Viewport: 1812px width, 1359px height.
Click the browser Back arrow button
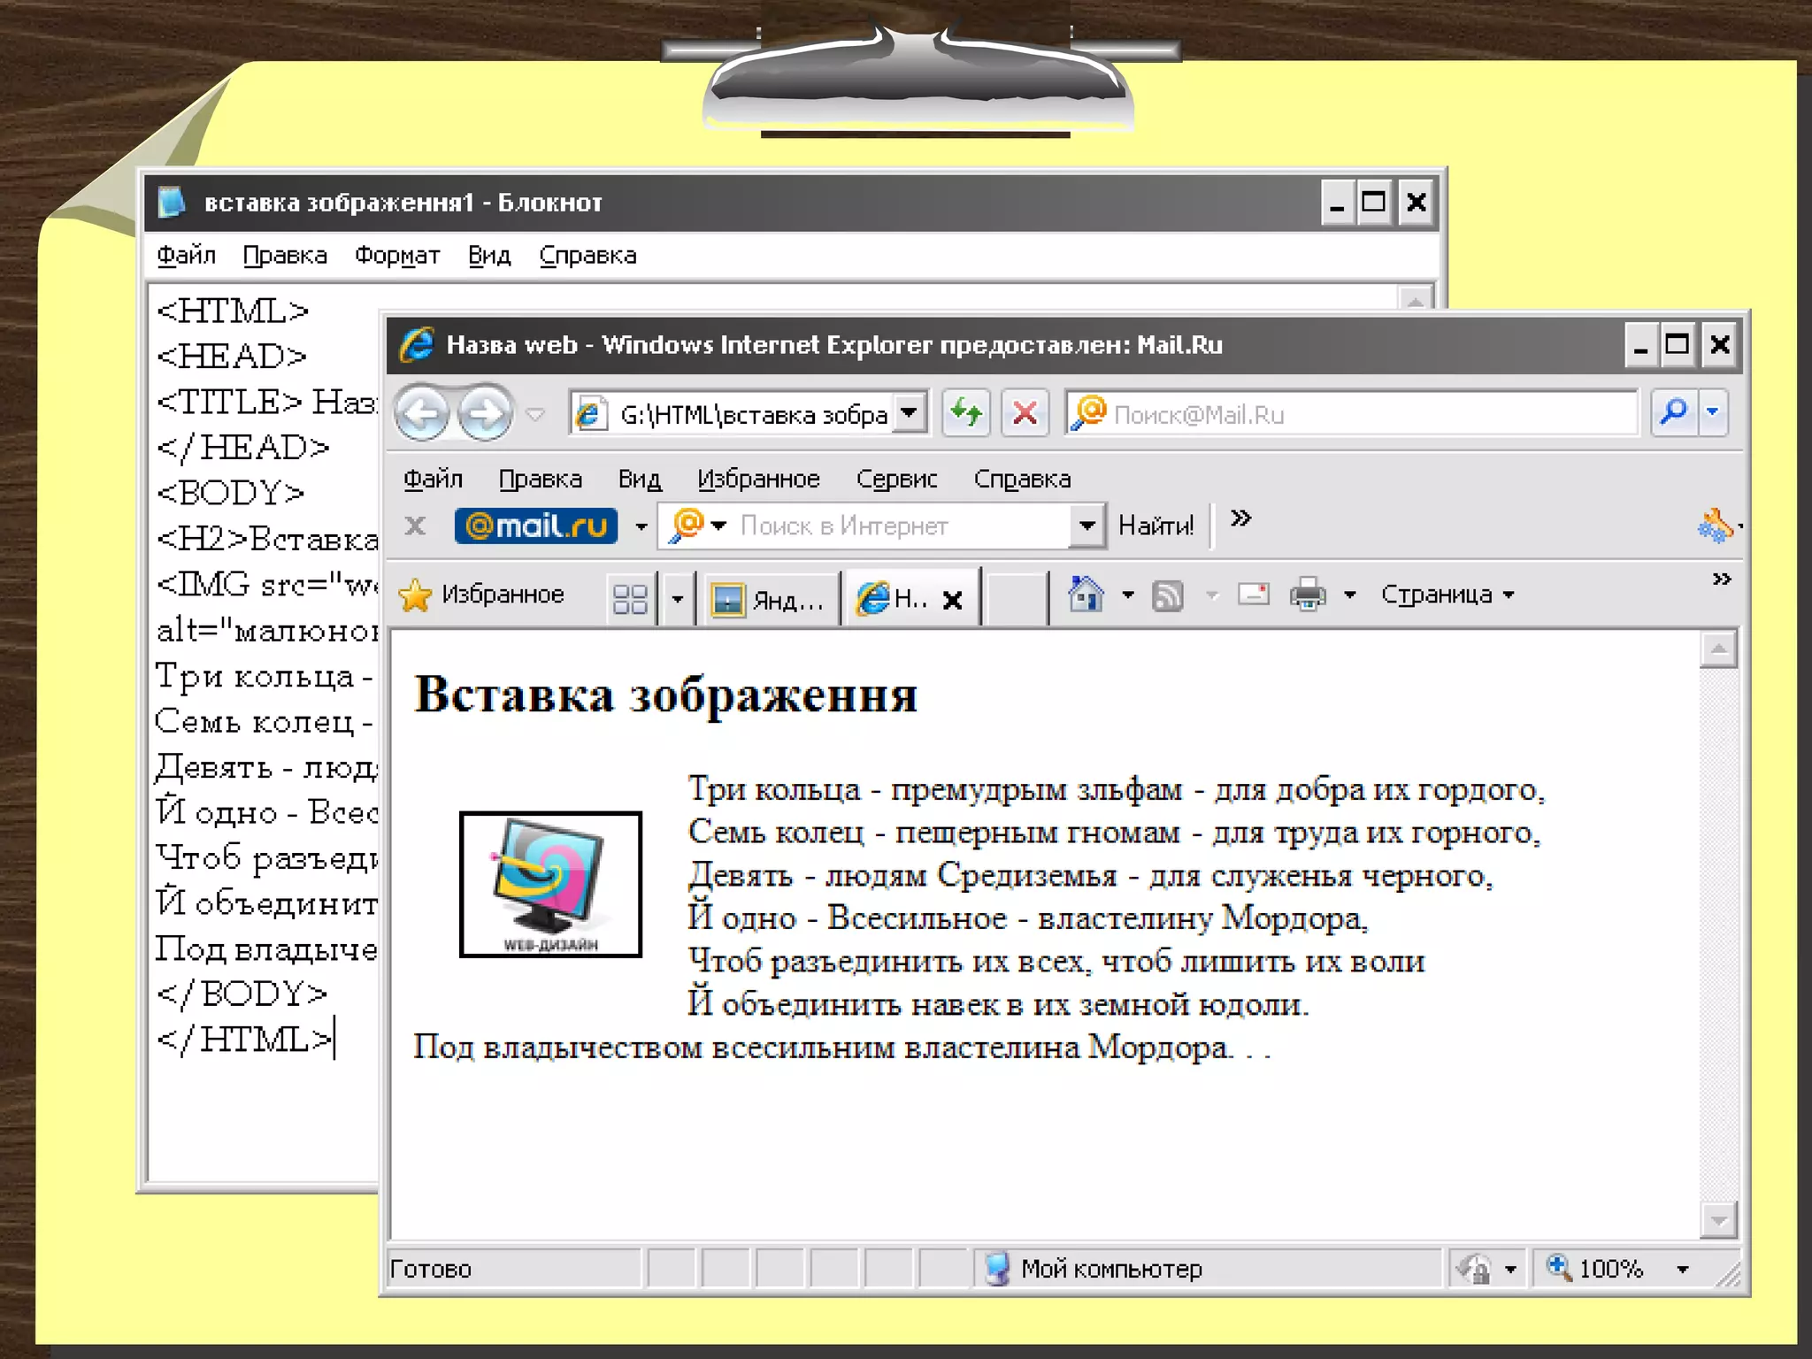tap(422, 413)
